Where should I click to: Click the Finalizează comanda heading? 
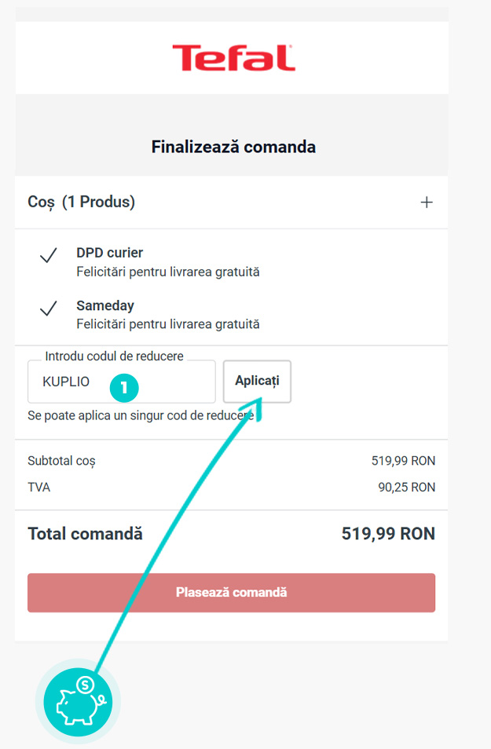pos(233,147)
